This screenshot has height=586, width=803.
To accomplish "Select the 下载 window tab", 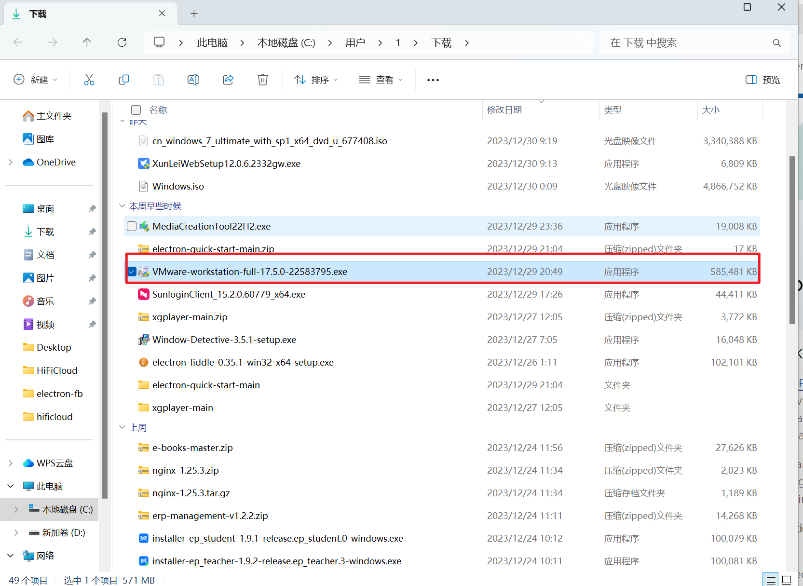I will 91,14.
